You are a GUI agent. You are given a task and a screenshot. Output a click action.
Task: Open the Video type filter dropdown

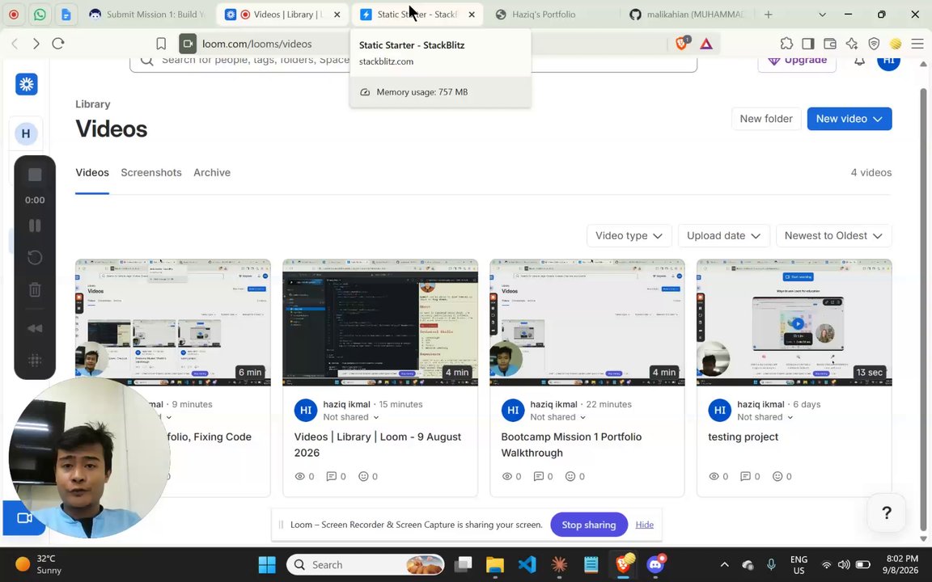coord(629,236)
